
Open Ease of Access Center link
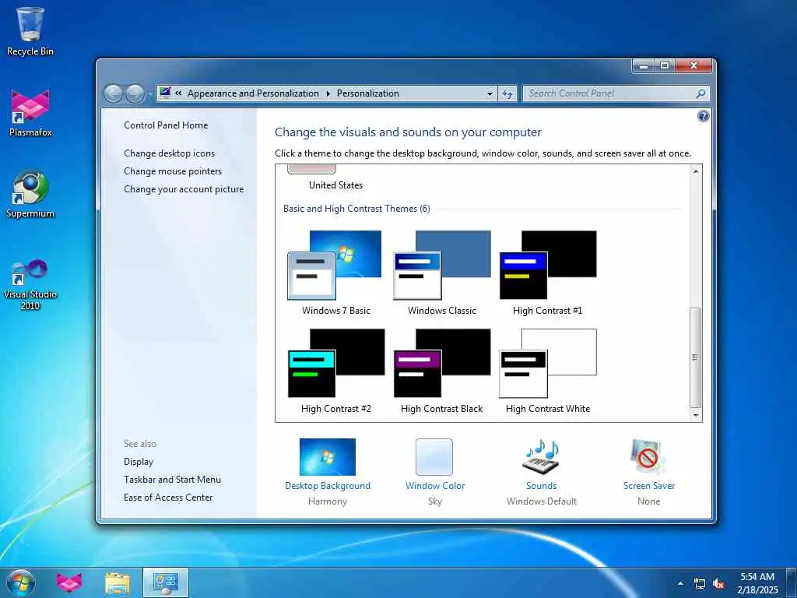(168, 497)
